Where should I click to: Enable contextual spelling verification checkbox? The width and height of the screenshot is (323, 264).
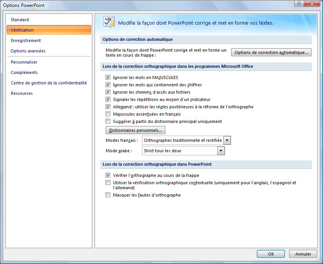[x=108, y=183]
